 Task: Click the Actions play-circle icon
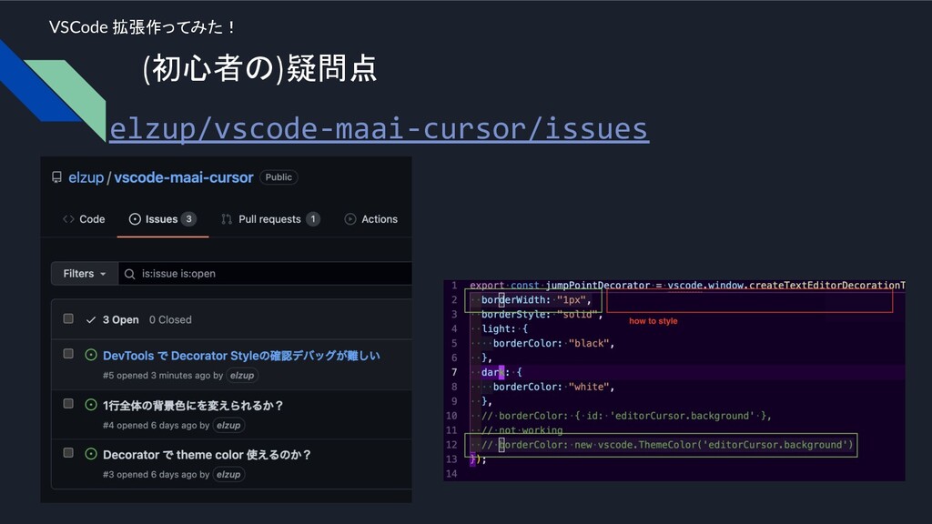point(350,219)
